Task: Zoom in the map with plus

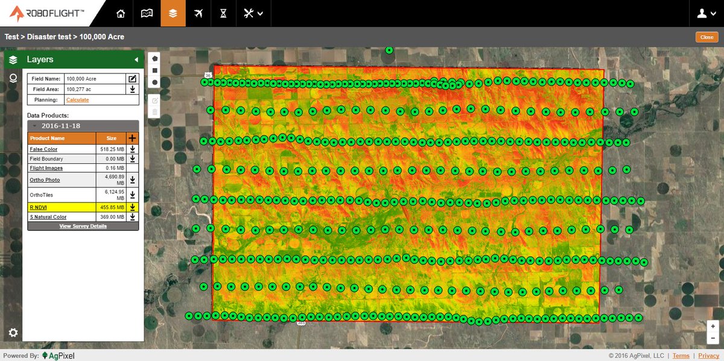Action: tap(713, 325)
